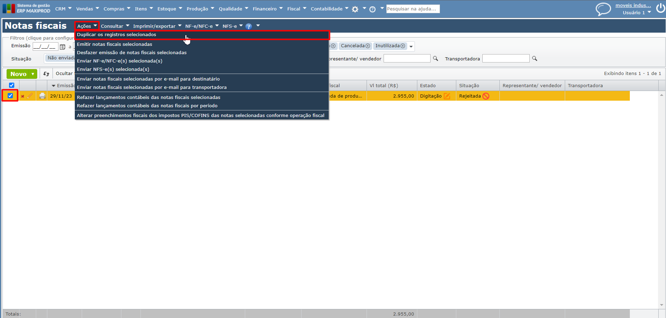
Task: Choose Desfazer emissão de notas fiscais selecionadas
Action: pyautogui.click(x=202, y=53)
